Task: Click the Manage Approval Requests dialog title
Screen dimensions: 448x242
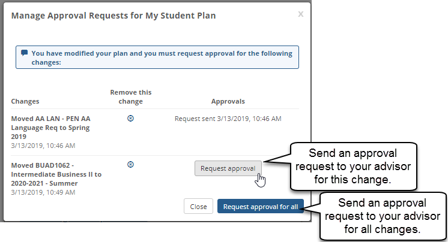Action: 114,16
